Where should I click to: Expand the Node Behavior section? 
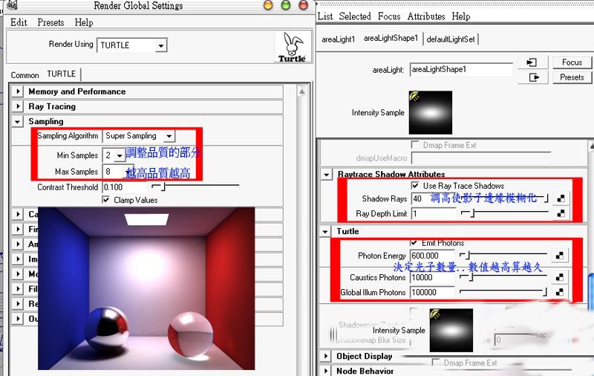(325, 371)
